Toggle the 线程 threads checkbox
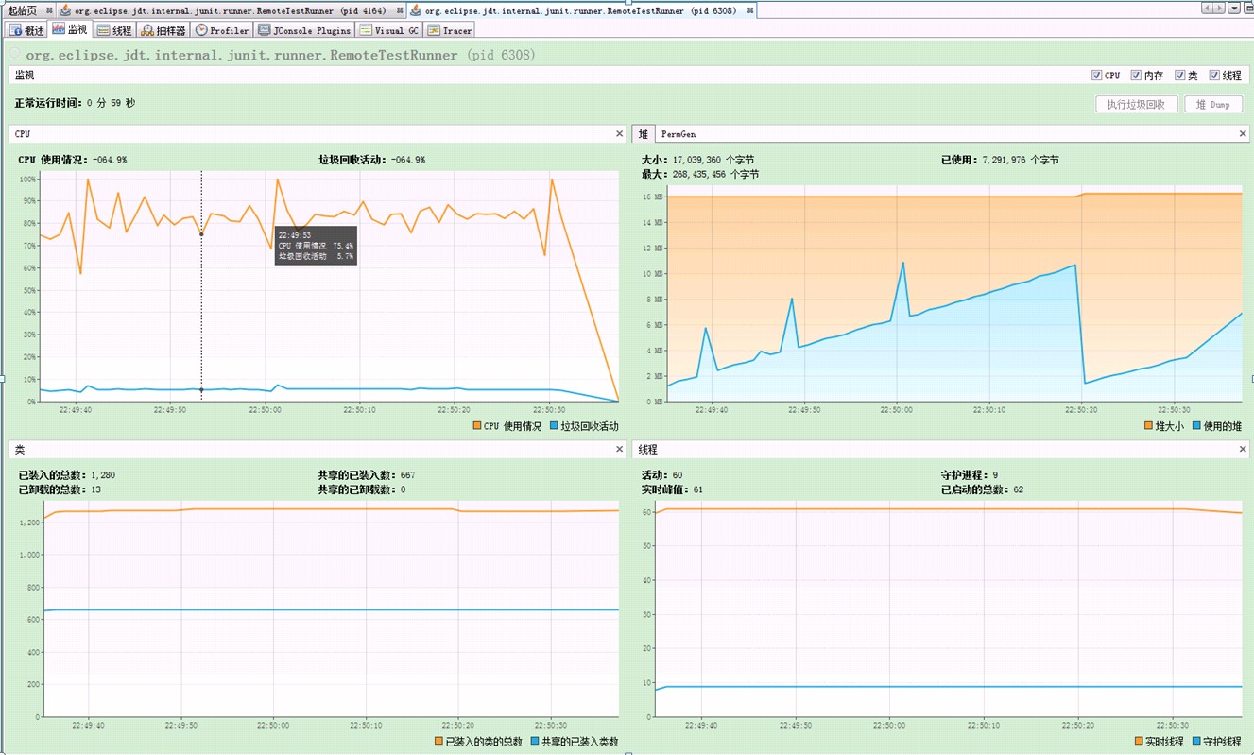The height and width of the screenshot is (755, 1254). click(x=1214, y=76)
